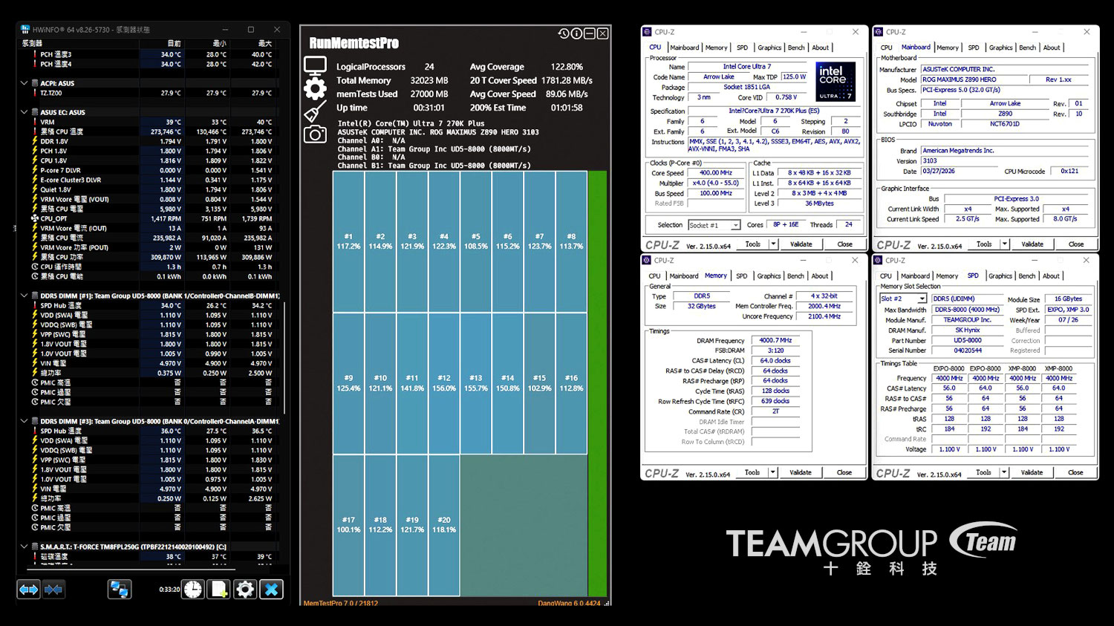
Task: Select memtest tile #1 showing 117.2%
Action: 348,241
